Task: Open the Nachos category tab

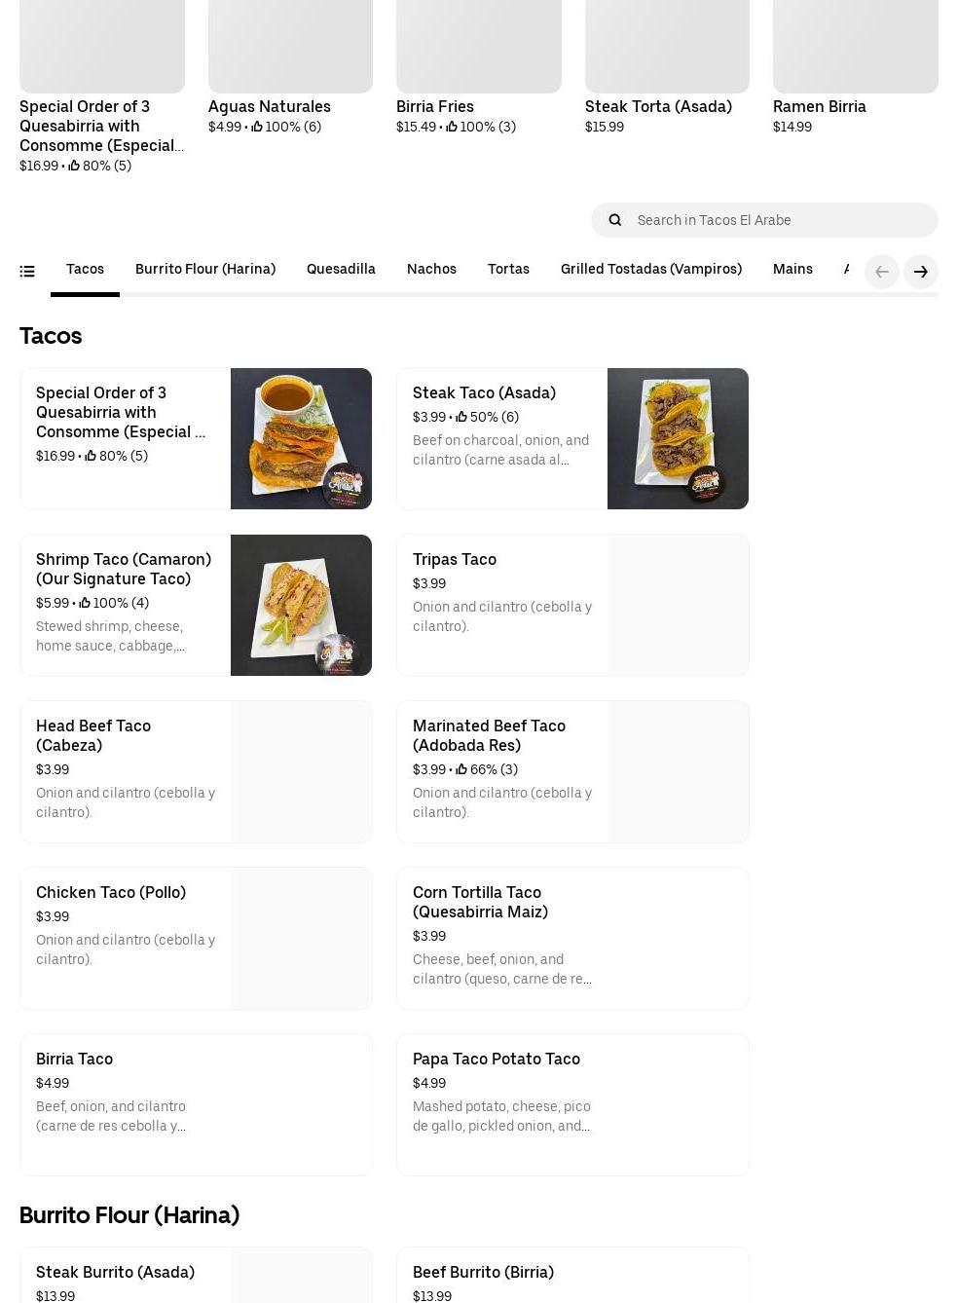Action: click(431, 269)
